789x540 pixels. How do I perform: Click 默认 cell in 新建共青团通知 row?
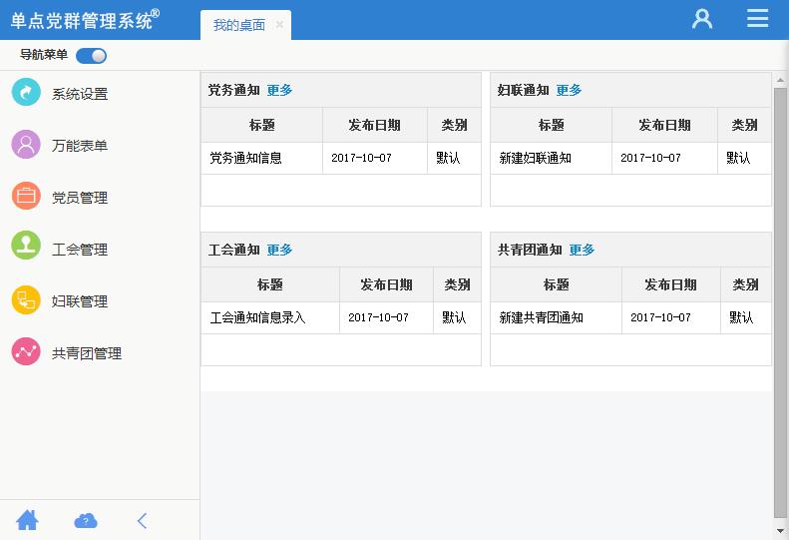746,317
